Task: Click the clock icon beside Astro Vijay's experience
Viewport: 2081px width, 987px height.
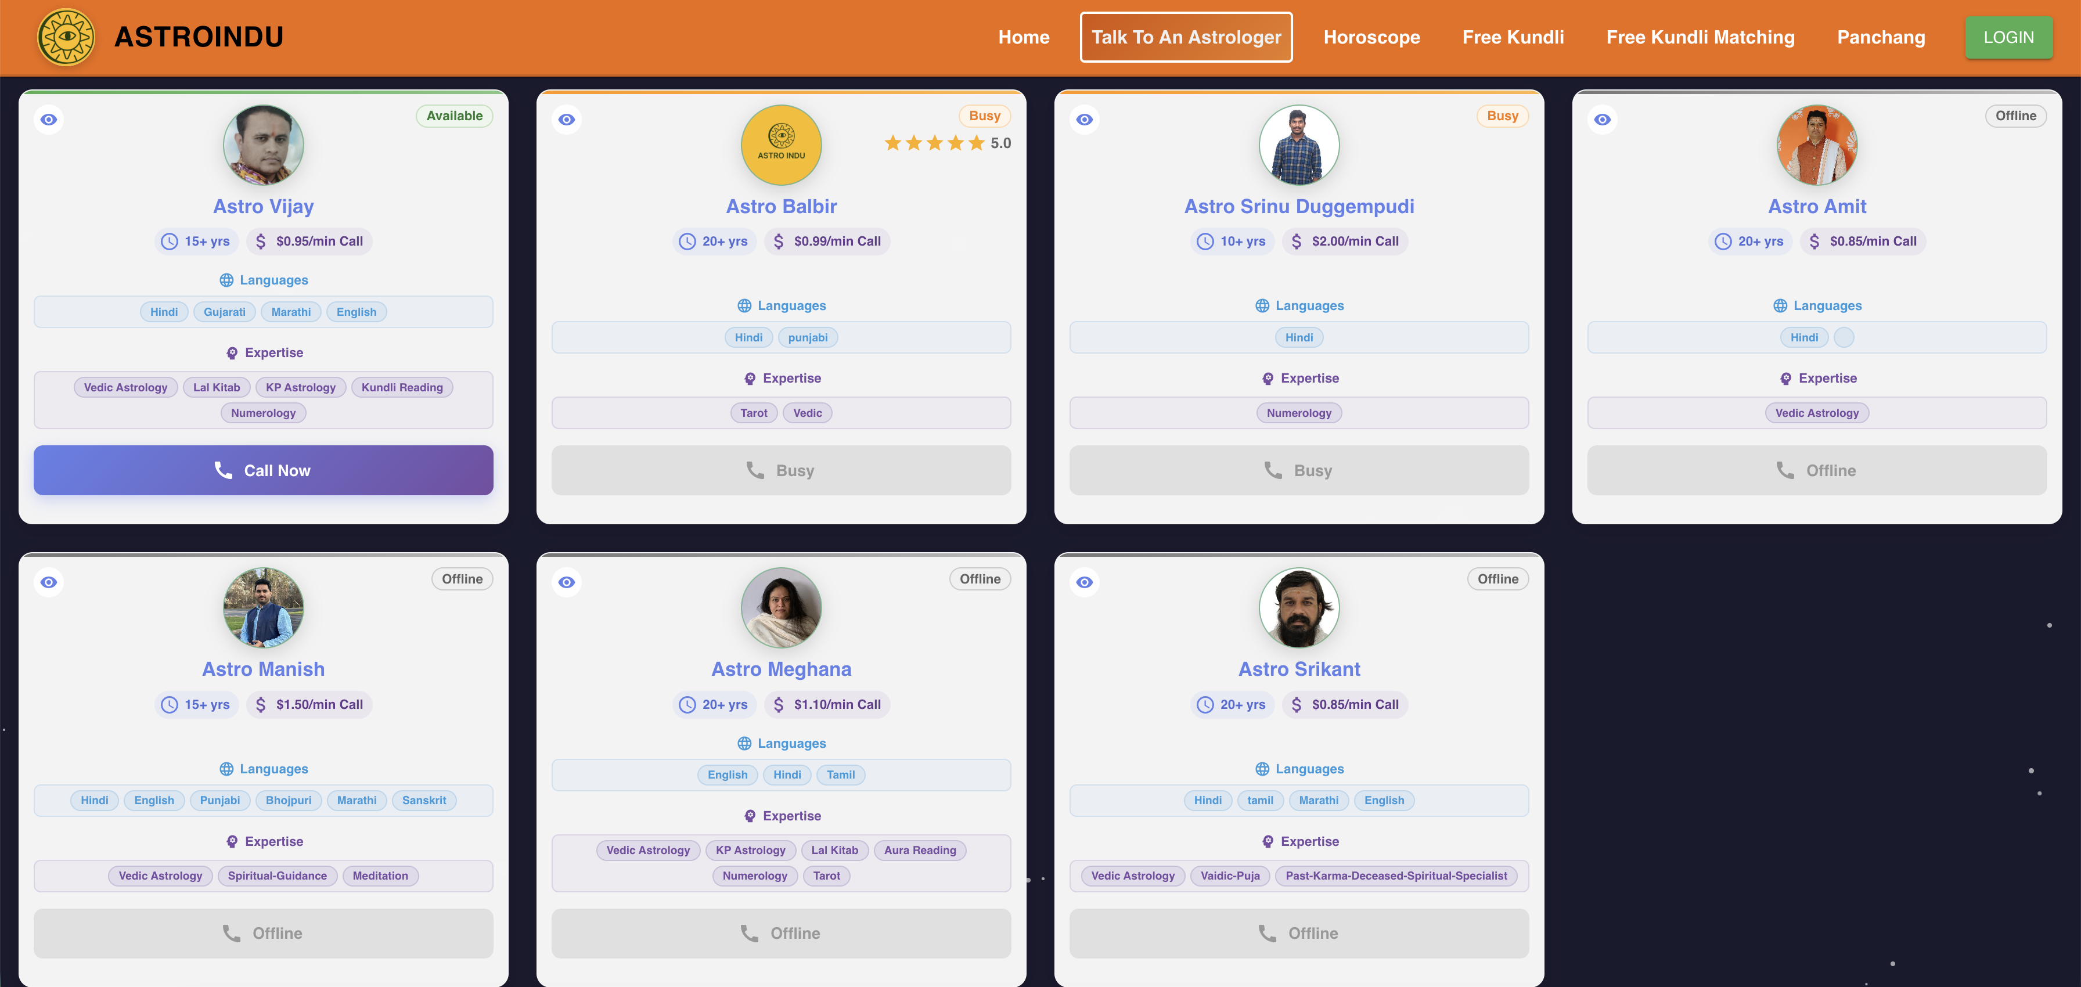Action: tap(170, 241)
